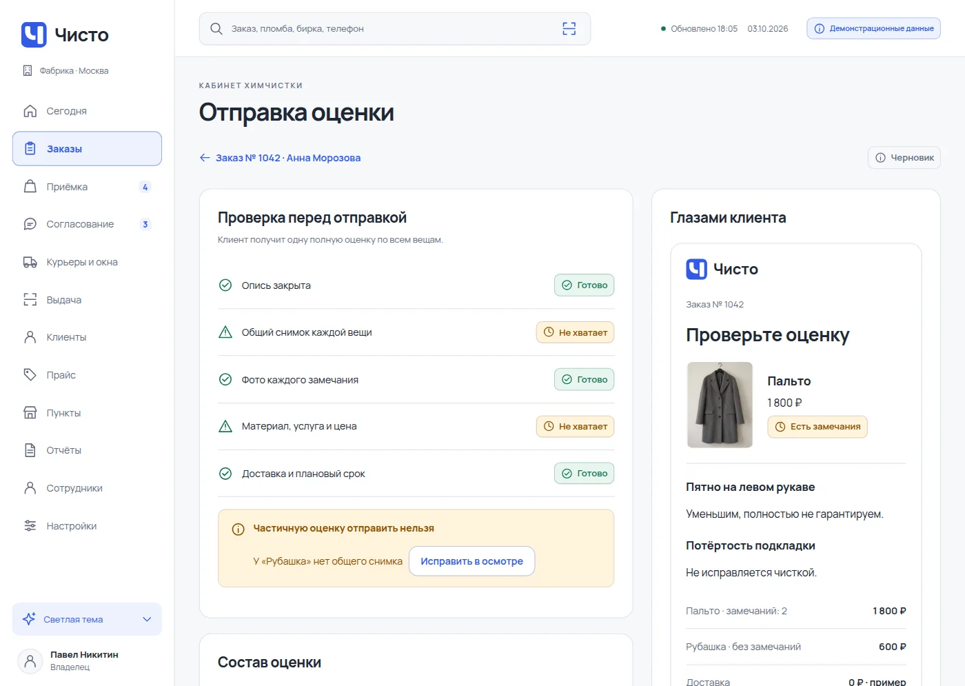Click the Пальто · замечаний: 2 row
Image resolution: width=965 pixels, height=686 pixels.
coord(796,611)
